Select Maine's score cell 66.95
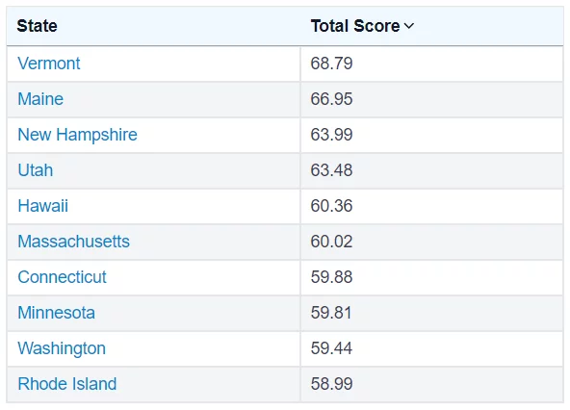Image resolution: width=570 pixels, height=410 pixels. click(432, 99)
